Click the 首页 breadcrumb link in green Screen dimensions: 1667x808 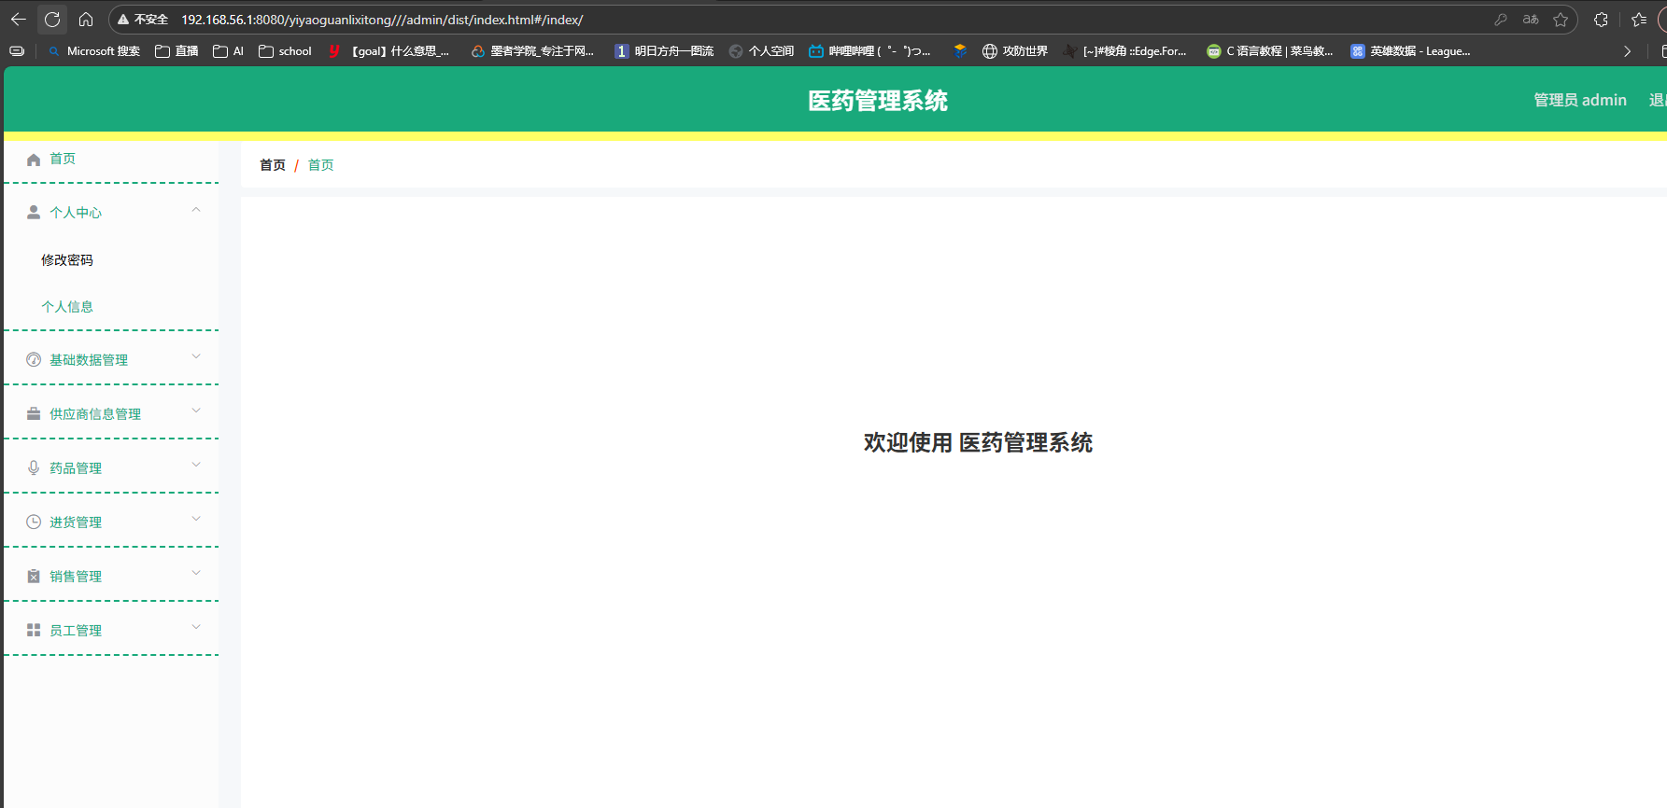click(320, 165)
